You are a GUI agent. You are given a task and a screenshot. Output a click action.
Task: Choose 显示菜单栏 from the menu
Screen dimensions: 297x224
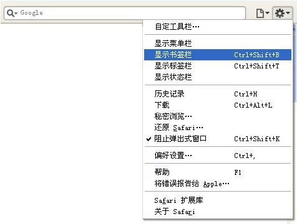[218, 44]
